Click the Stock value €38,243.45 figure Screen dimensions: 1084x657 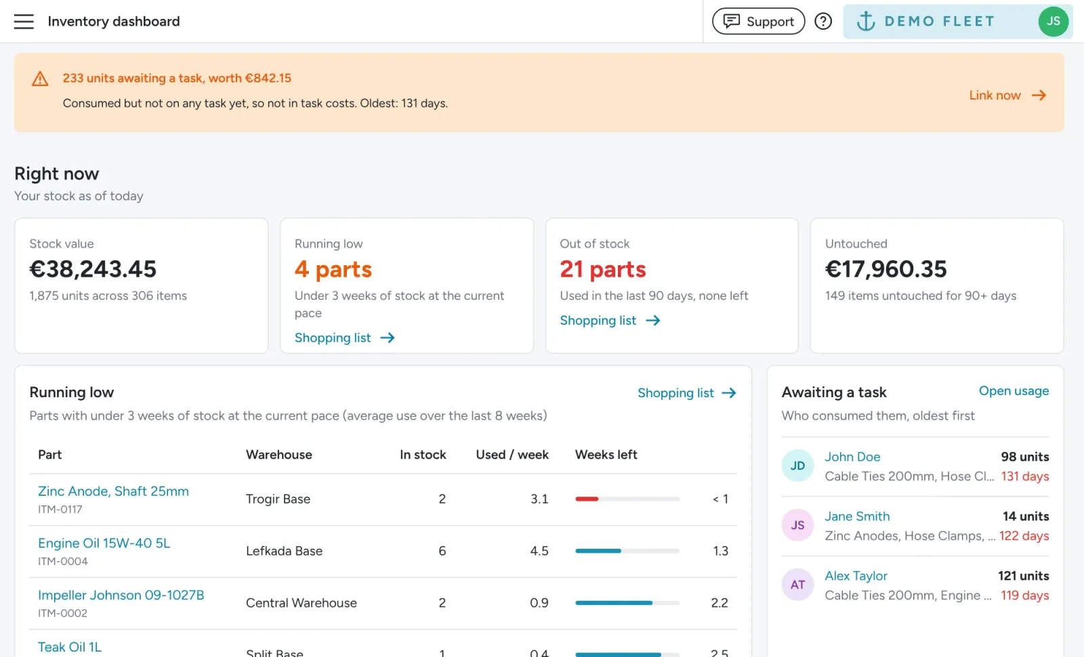point(93,269)
